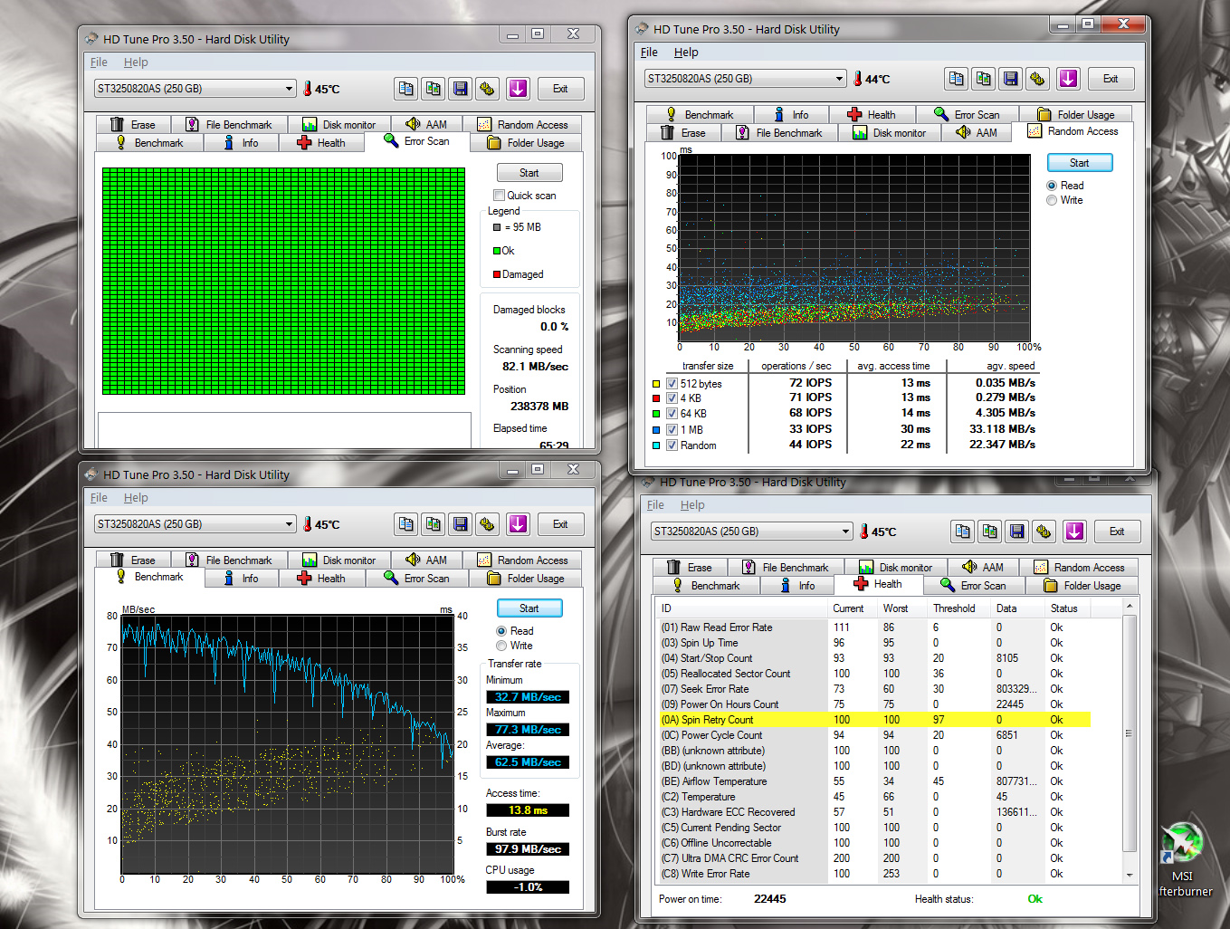Click thermometer icon beside 44°C in Random Access window
The height and width of the screenshot is (929, 1230).
pyautogui.click(x=857, y=79)
